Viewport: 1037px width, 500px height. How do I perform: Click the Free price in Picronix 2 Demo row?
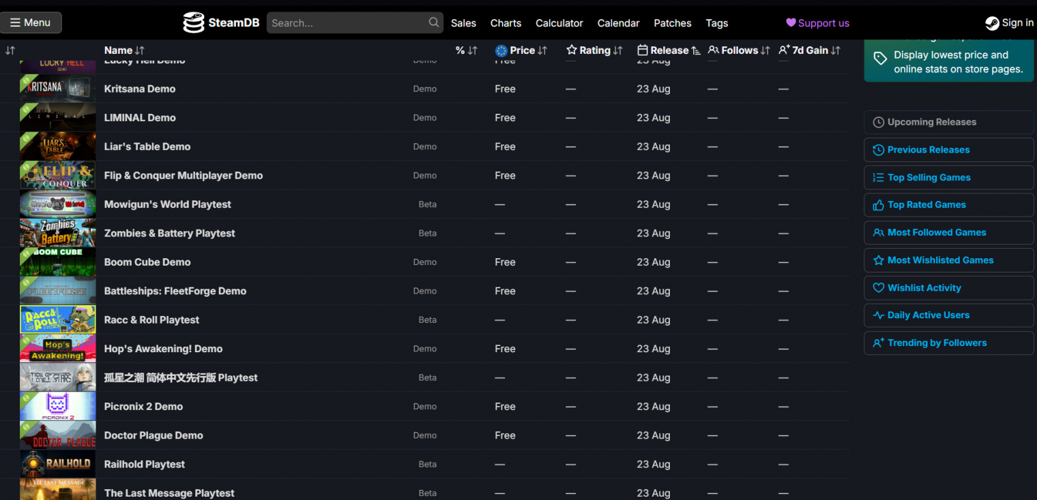coord(505,407)
